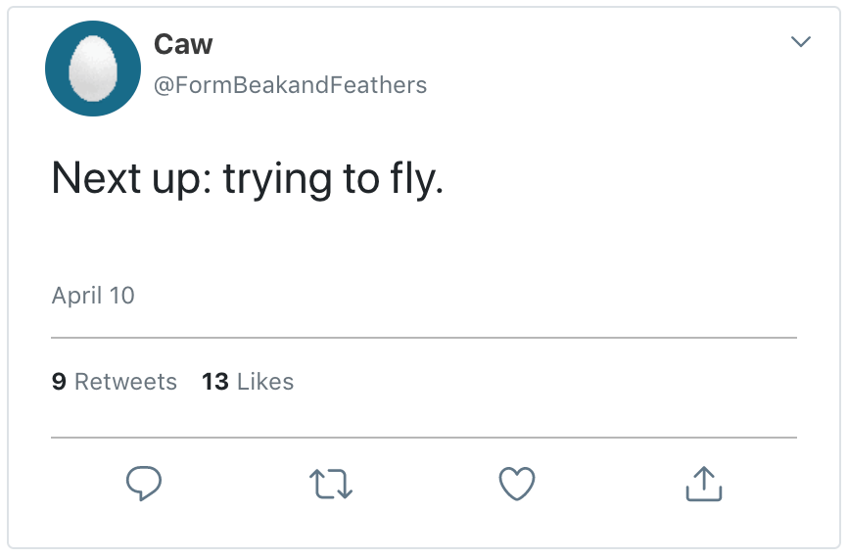Click the April 10 timestamp
Image resolution: width=848 pixels, height=558 pixels.
coord(93,296)
